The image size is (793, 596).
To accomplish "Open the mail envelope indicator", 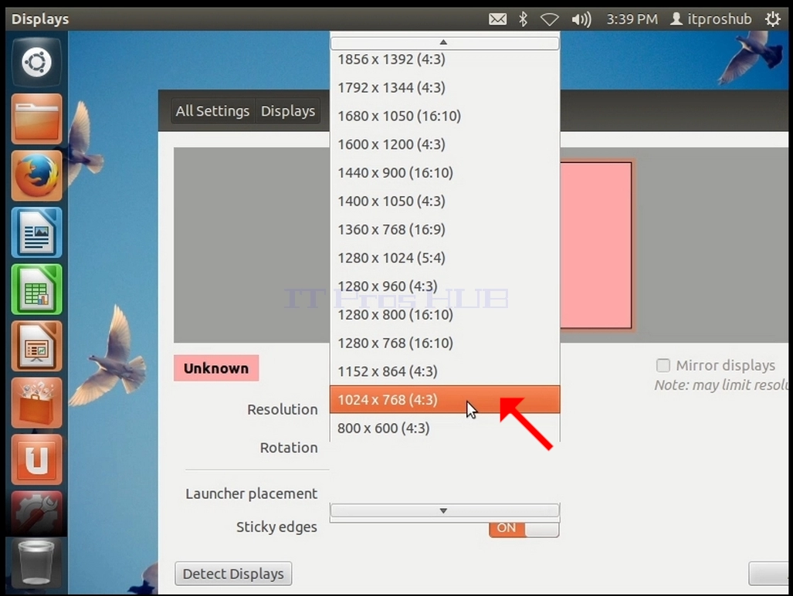I will pos(497,19).
